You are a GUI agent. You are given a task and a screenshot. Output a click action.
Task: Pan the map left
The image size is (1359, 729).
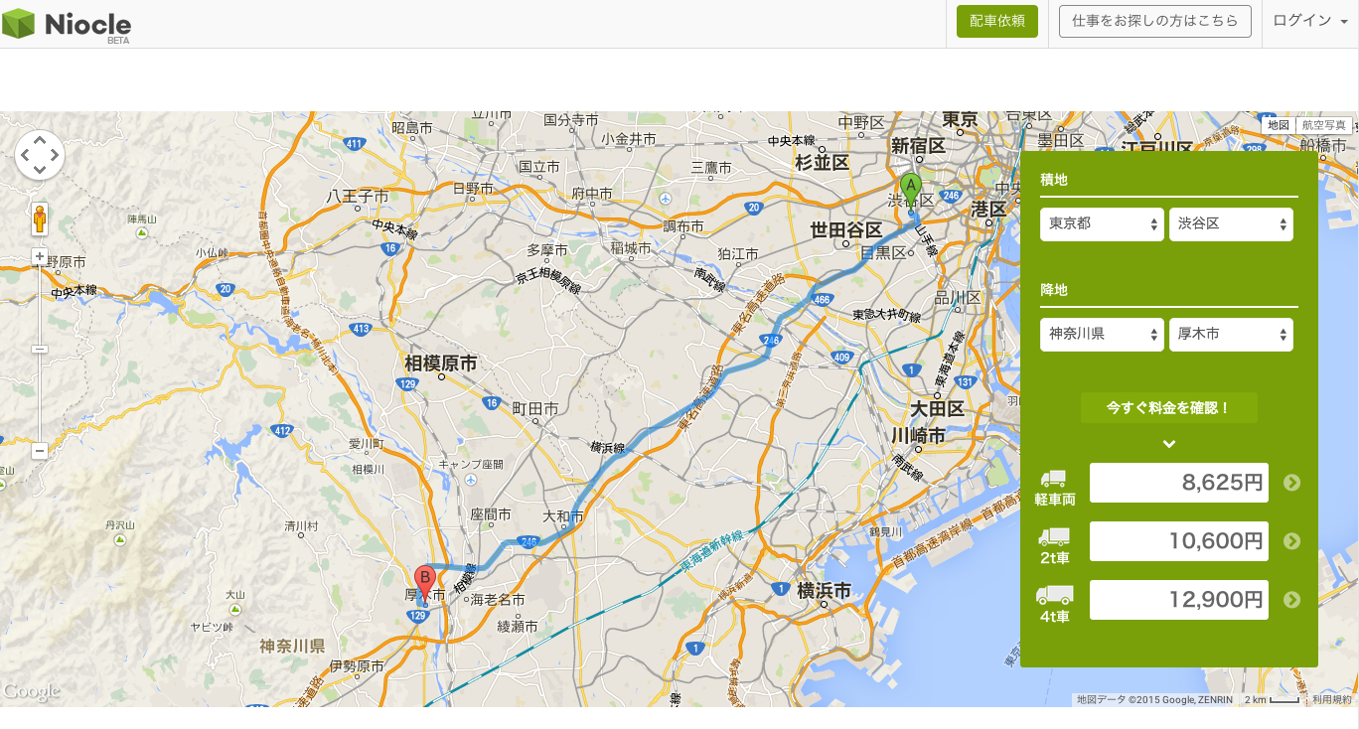tap(25, 155)
